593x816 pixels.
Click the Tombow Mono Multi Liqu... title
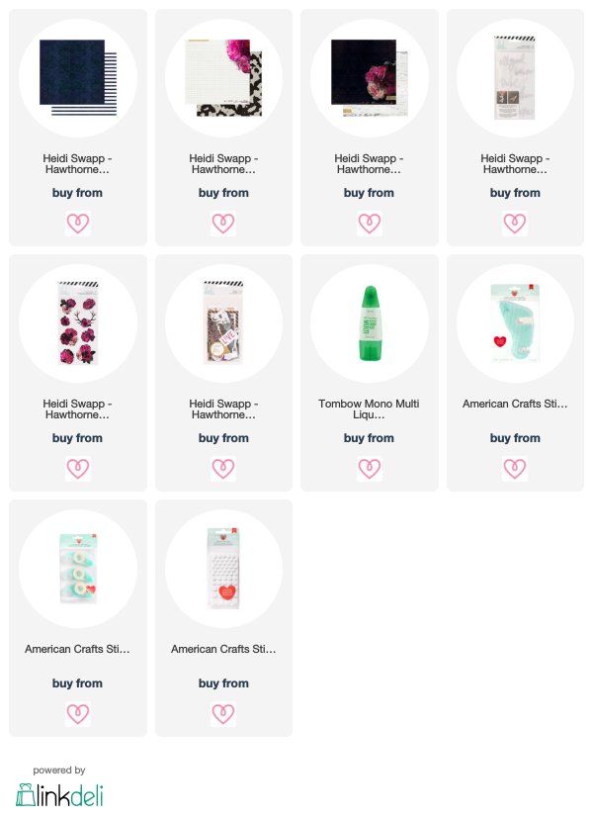369,409
